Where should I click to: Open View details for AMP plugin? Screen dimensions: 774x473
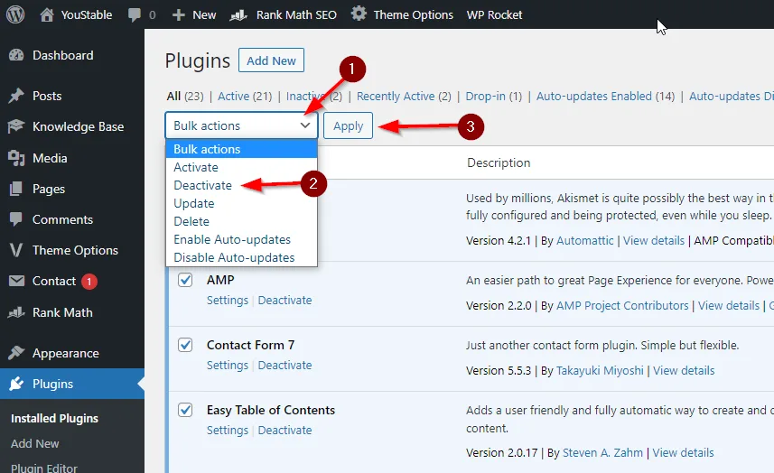729,306
